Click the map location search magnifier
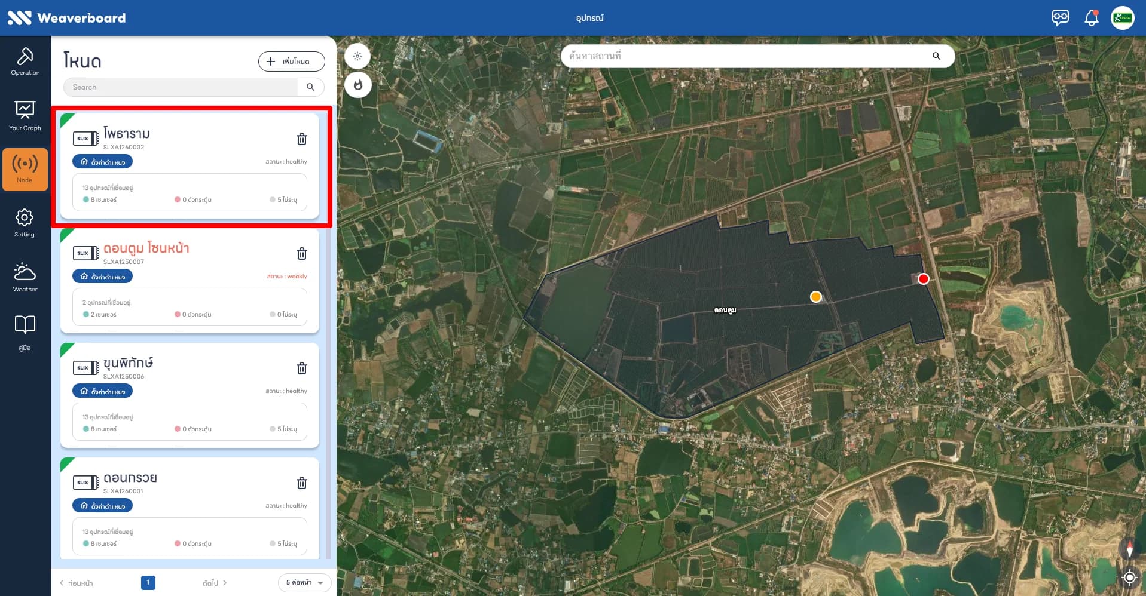This screenshot has width=1146, height=596. click(x=936, y=56)
